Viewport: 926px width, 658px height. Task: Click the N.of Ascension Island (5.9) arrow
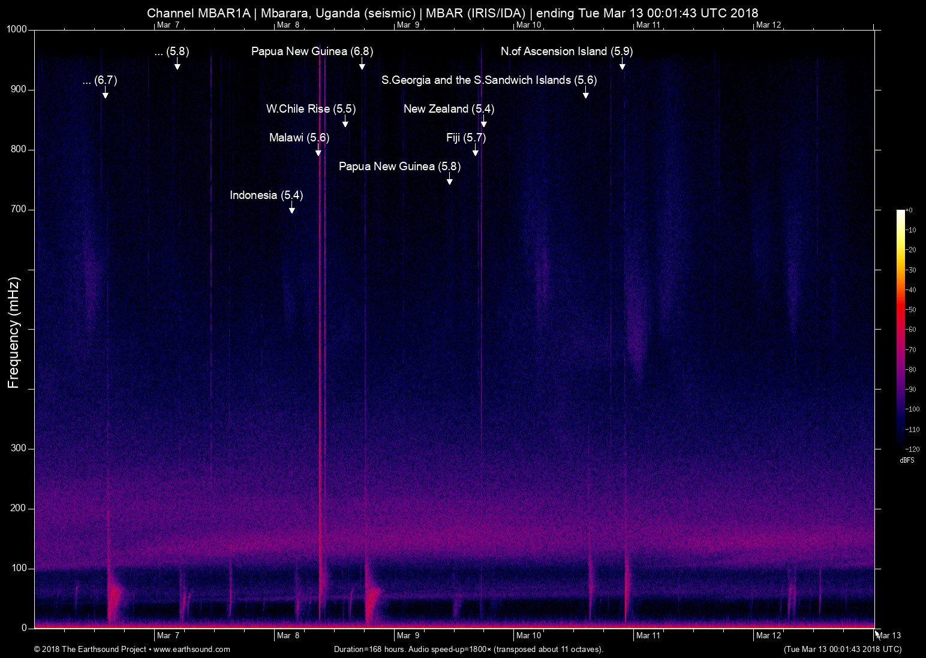coord(623,65)
